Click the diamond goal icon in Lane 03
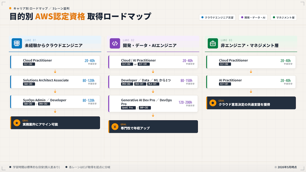Image resolution: width=306 pixels, height=172 pixels. coord(213,103)
